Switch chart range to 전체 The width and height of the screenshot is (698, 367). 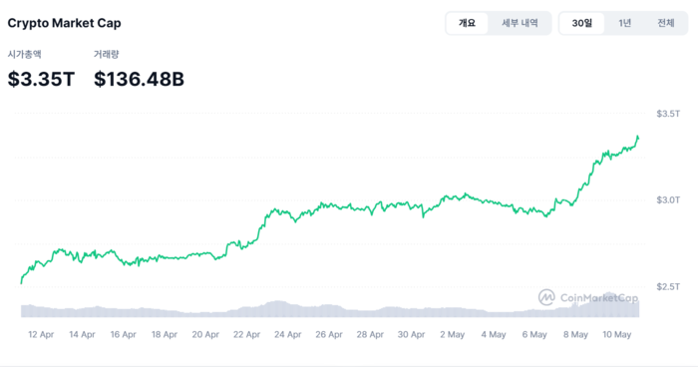pos(666,23)
